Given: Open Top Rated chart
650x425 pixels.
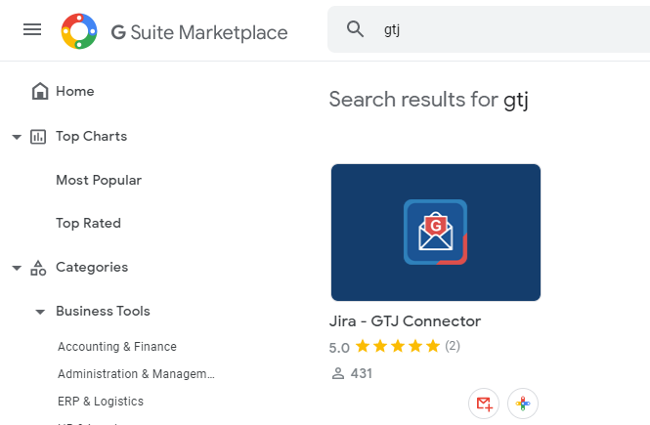Looking at the screenshot, I should coord(88,224).
